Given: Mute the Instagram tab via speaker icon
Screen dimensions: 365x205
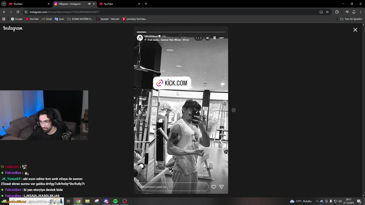Looking at the screenshot, I should (x=89, y=4).
